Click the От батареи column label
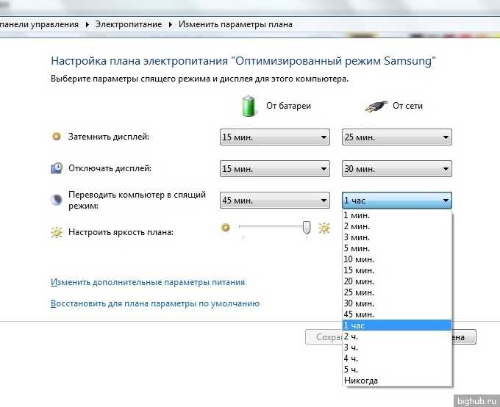This screenshot has width=500, height=407. click(288, 106)
